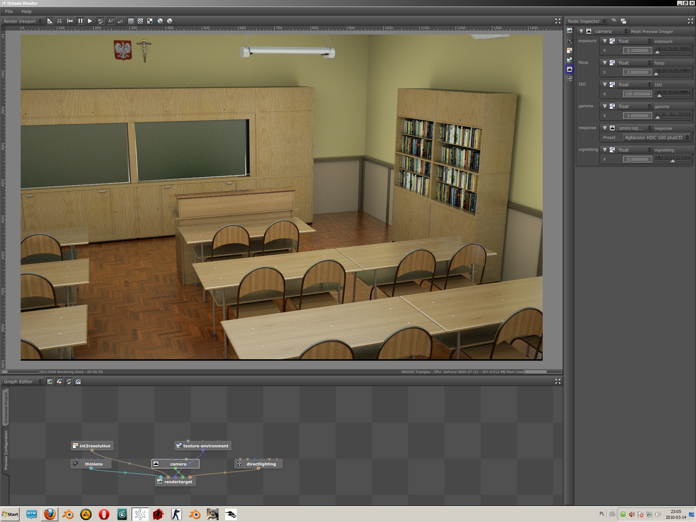Click the restart render icon
Screen dimensions: 696x522
click(x=70, y=21)
